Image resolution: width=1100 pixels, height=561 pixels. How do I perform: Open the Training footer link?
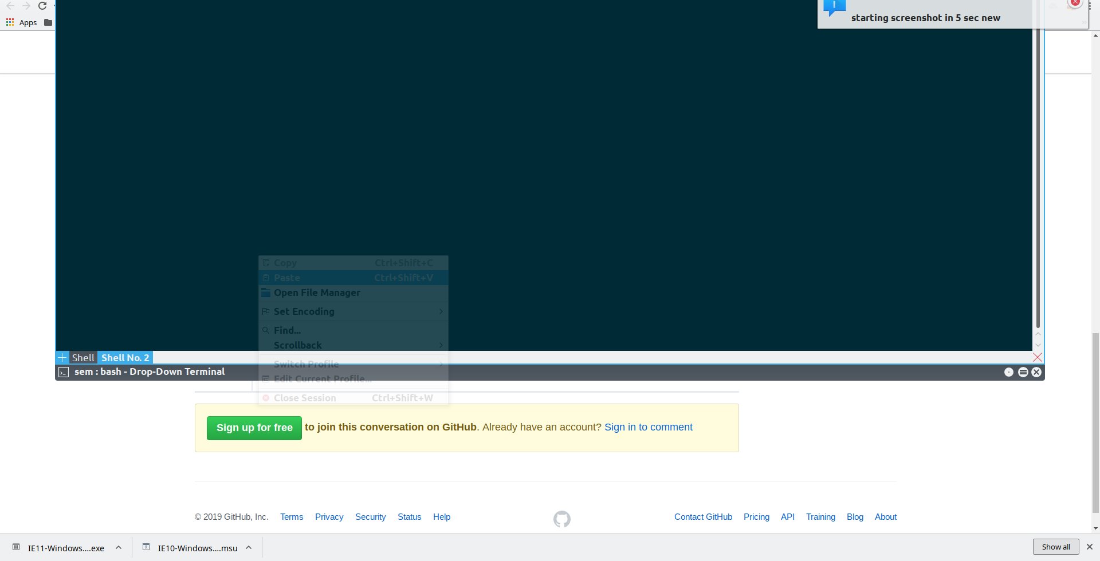[x=820, y=517]
